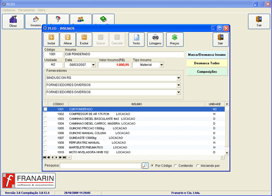272x196 pixels.
Task: Click list scrollbar up arrow
Action: click(x=227, y=104)
